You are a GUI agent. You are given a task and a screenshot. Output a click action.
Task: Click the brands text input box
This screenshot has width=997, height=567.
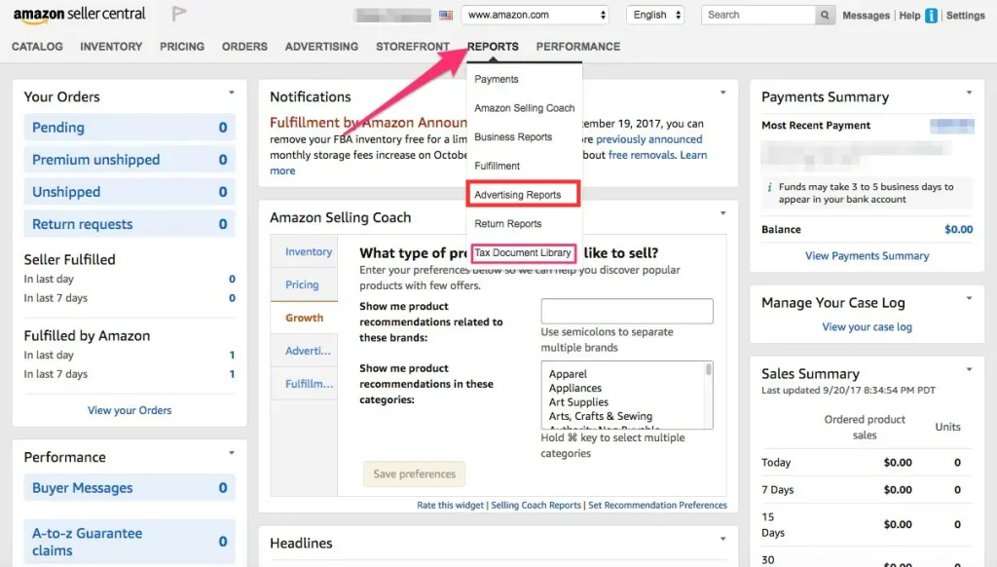(627, 311)
